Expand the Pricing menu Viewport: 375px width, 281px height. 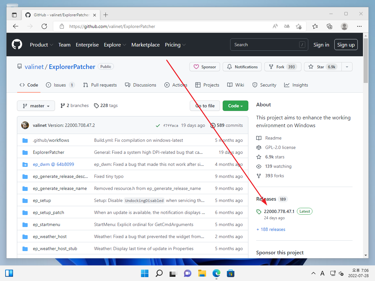coord(175,45)
